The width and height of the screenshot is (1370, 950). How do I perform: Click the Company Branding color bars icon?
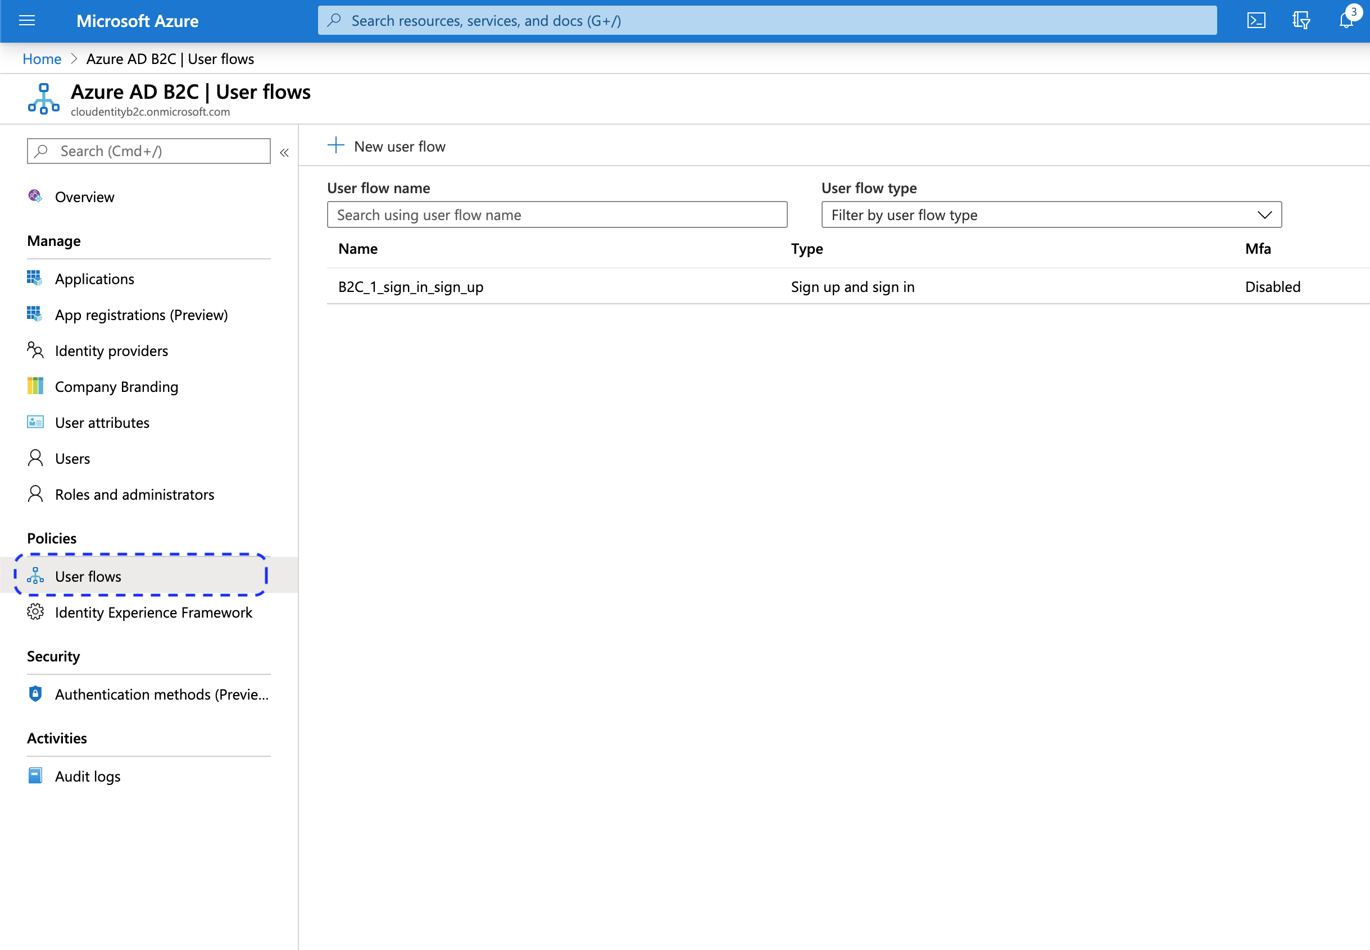pos(35,386)
